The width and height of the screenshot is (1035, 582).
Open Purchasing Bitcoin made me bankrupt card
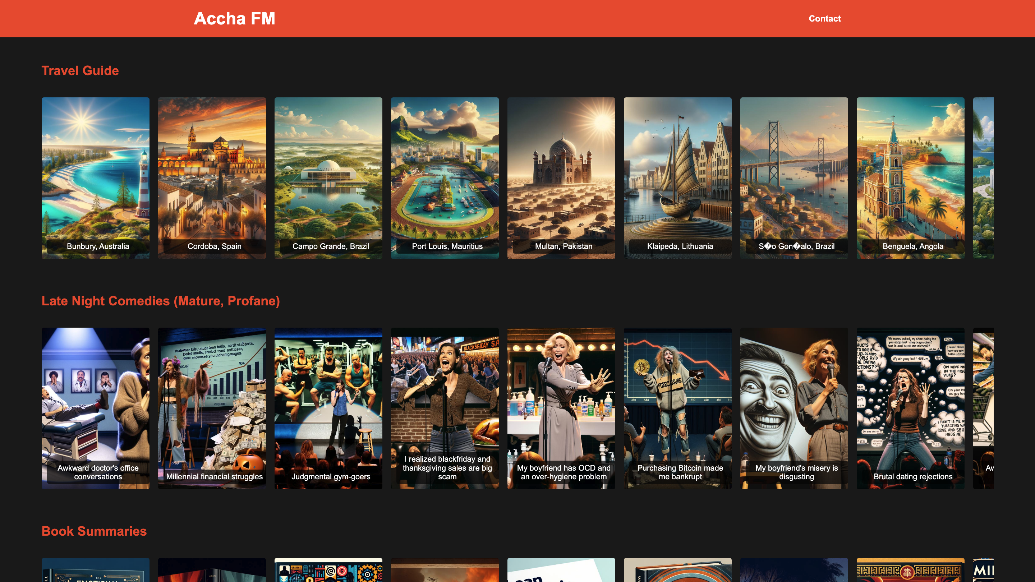coord(677,408)
